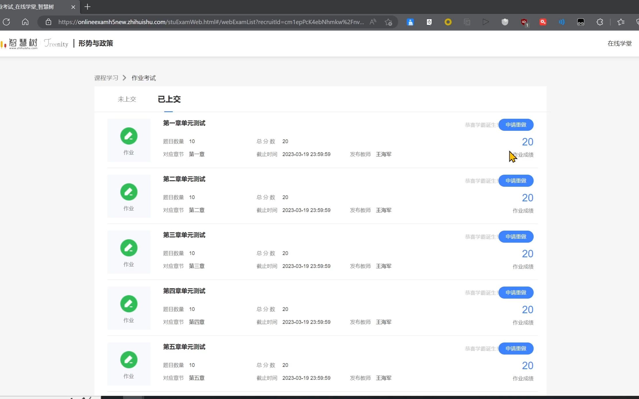Click 申请重做 for 第三章单元测试
The height and width of the screenshot is (399, 639).
click(x=516, y=237)
